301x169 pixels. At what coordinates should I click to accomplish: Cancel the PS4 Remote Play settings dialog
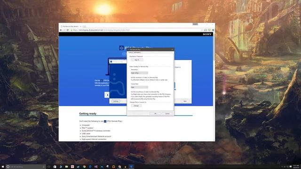click(x=167, y=114)
